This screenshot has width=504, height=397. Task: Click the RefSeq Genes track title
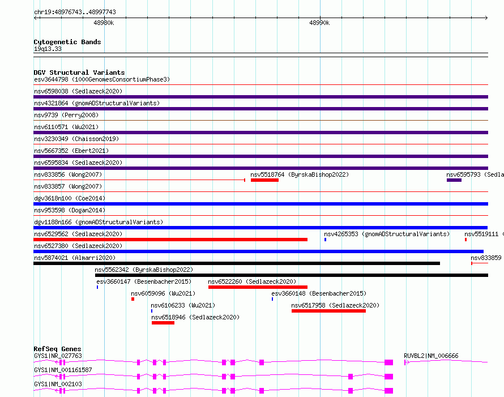tap(57, 349)
